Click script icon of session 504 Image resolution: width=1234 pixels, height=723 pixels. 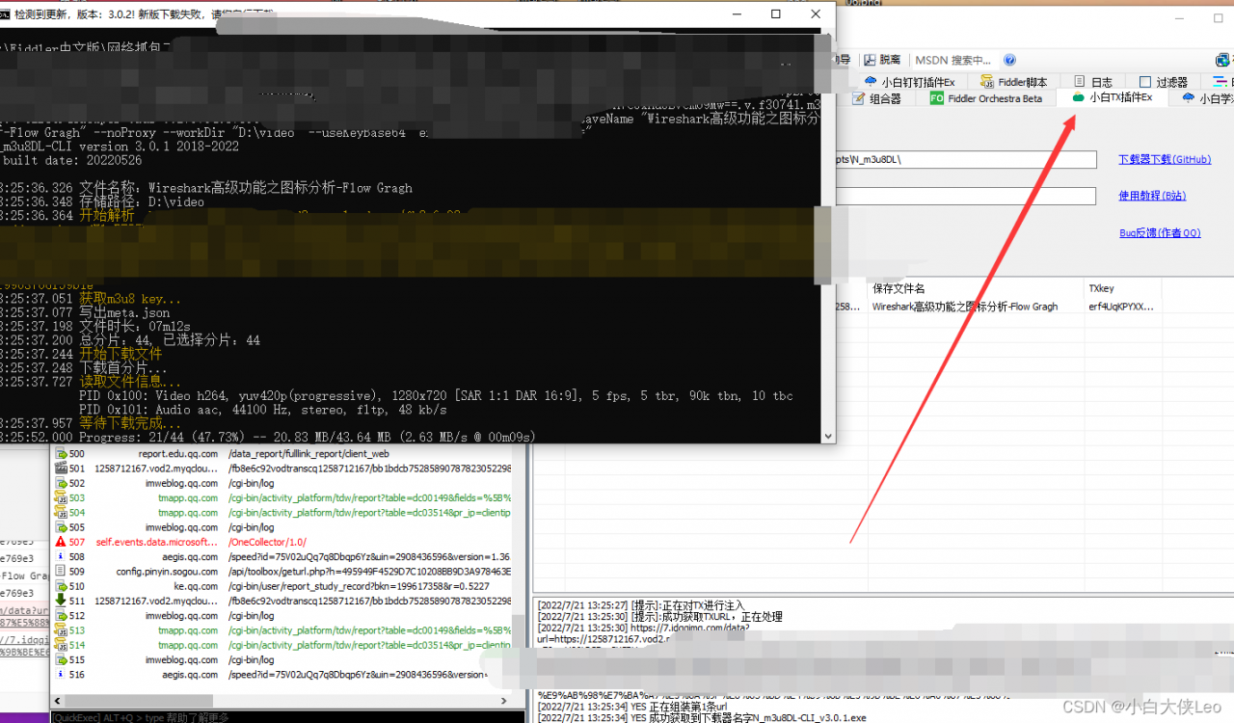(x=60, y=513)
